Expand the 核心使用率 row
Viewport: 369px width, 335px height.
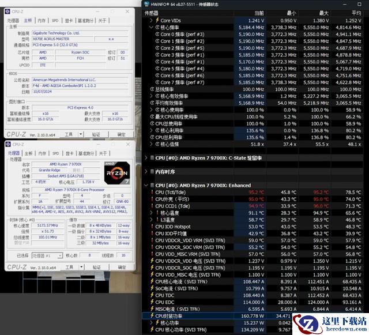(x=151, y=110)
